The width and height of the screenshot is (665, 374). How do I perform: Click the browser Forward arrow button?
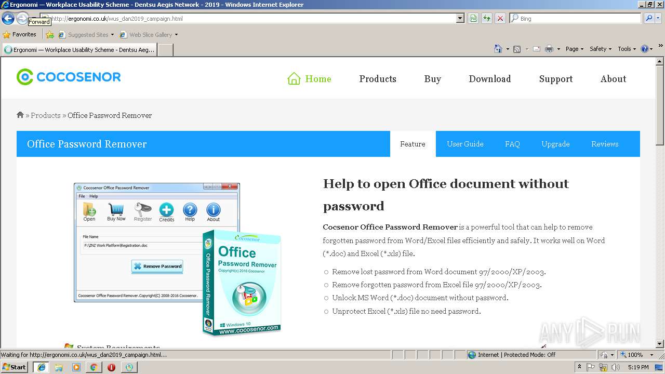coord(22,19)
